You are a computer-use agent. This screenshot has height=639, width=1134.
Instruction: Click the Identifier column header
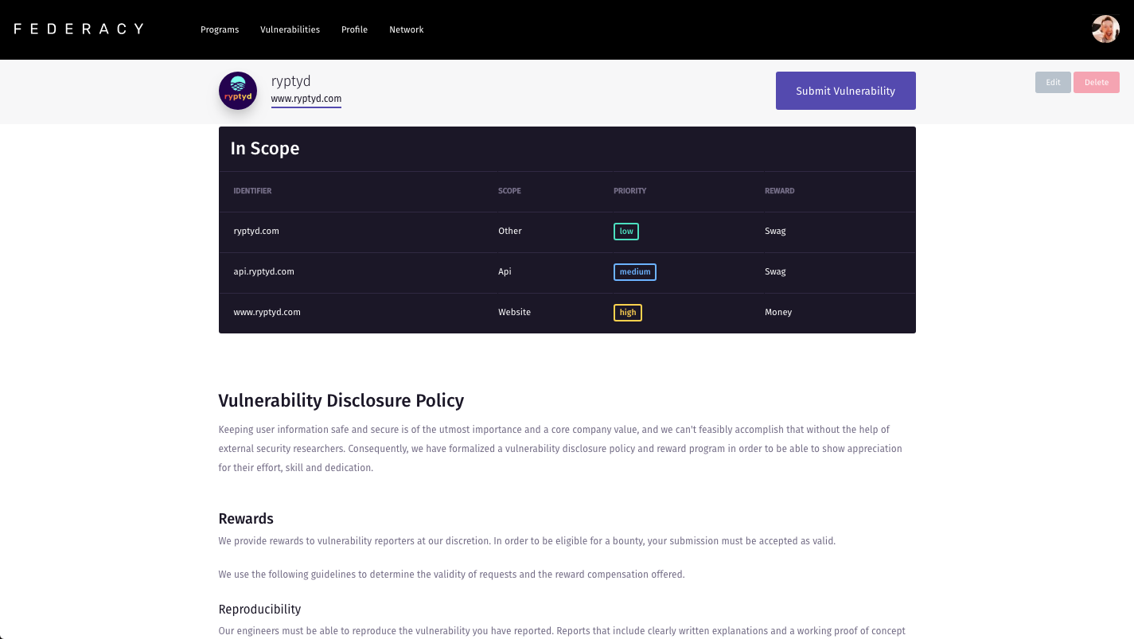[x=252, y=191]
